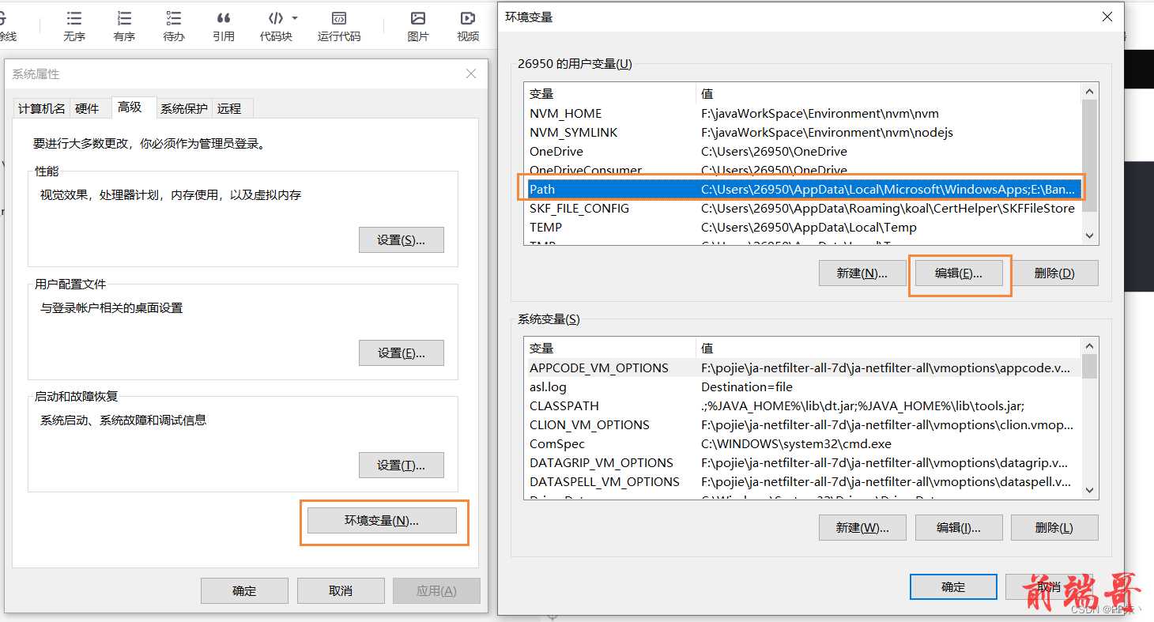Click 删除(L) for system variables
The image size is (1154, 622).
(x=1054, y=527)
